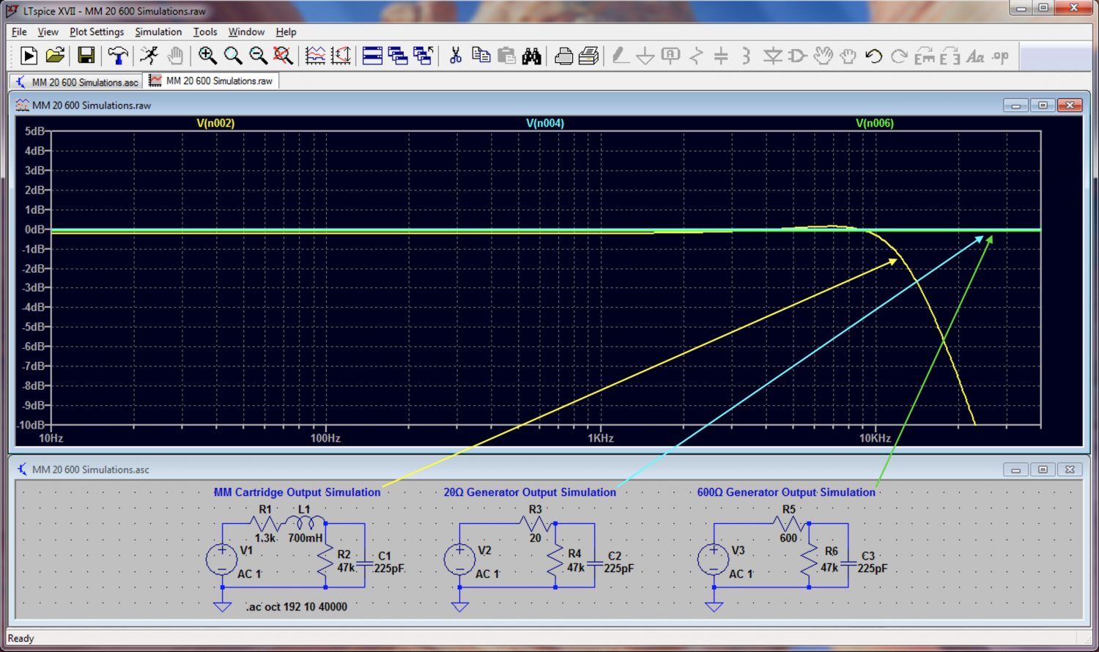Click the paste clipboard icon

(x=506, y=56)
